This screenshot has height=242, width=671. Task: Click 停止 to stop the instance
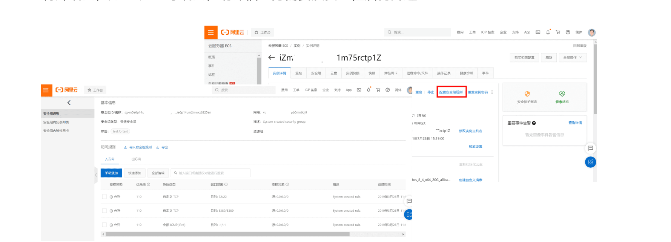[430, 92]
